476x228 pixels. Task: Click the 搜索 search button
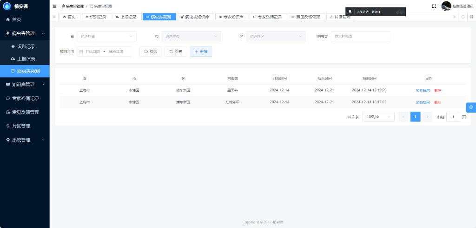[x=151, y=51]
